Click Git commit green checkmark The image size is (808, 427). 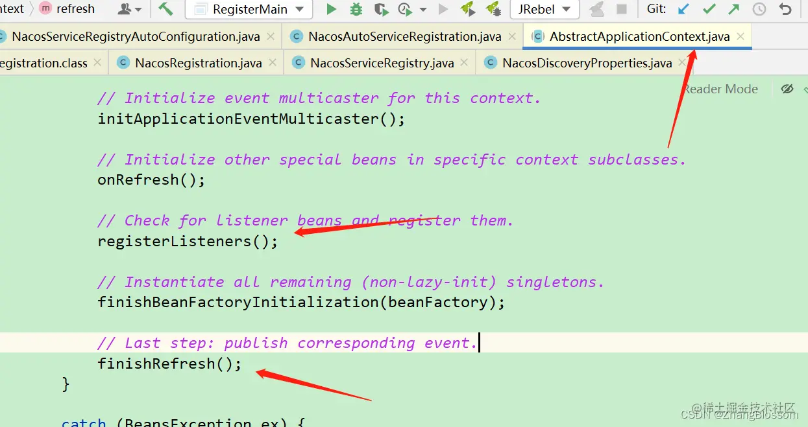pyautogui.click(x=709, y=9)
